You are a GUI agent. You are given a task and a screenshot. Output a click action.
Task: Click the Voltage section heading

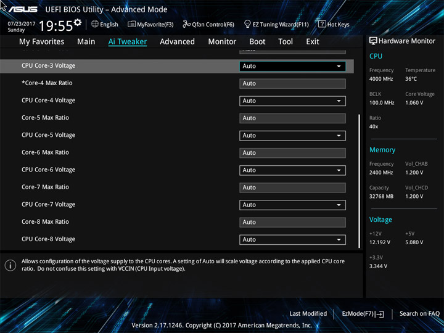tap(380, 220)
